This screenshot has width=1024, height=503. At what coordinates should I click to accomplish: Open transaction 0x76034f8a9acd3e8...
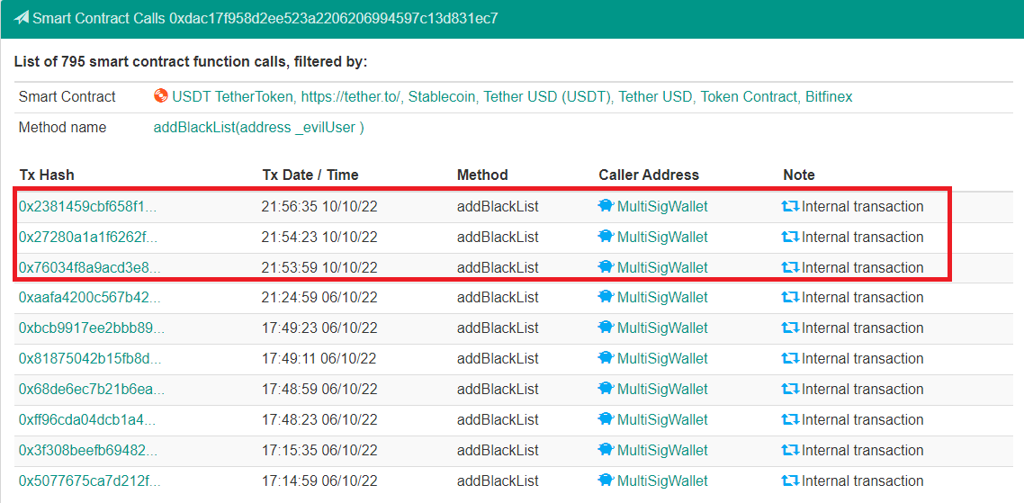(89, 267)
